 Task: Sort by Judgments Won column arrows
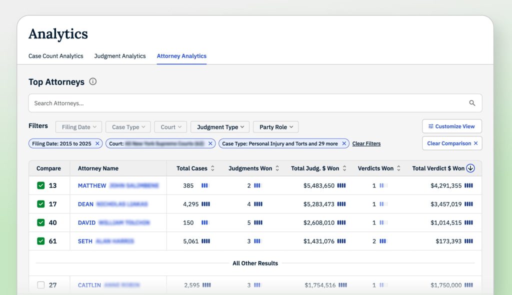(277, 168)
